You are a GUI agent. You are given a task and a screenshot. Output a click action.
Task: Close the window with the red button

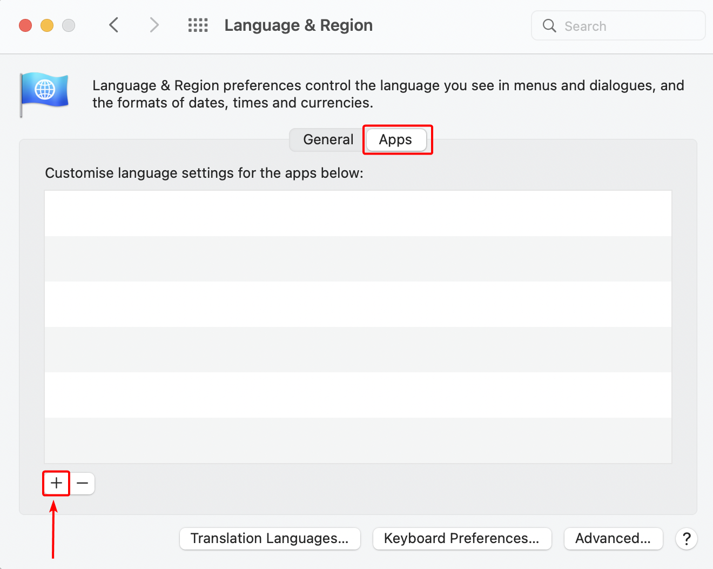click(x=25, y=25)
